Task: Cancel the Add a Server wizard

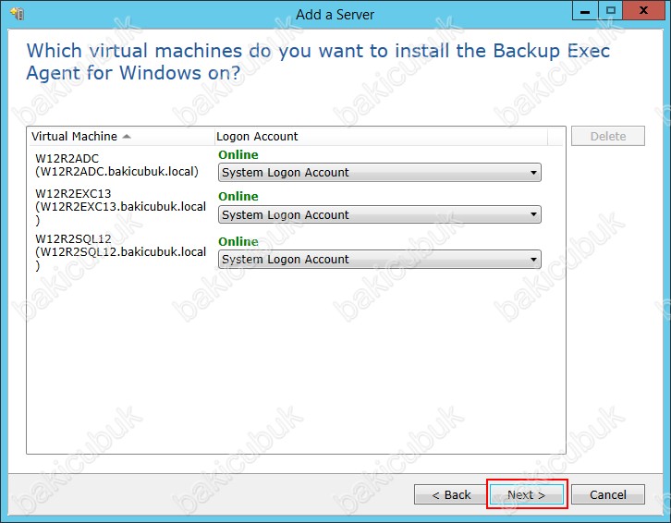Action: pos(607,494)
